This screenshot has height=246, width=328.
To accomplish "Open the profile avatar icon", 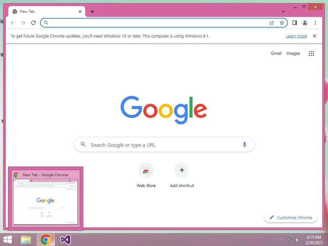I will [305, 23].
